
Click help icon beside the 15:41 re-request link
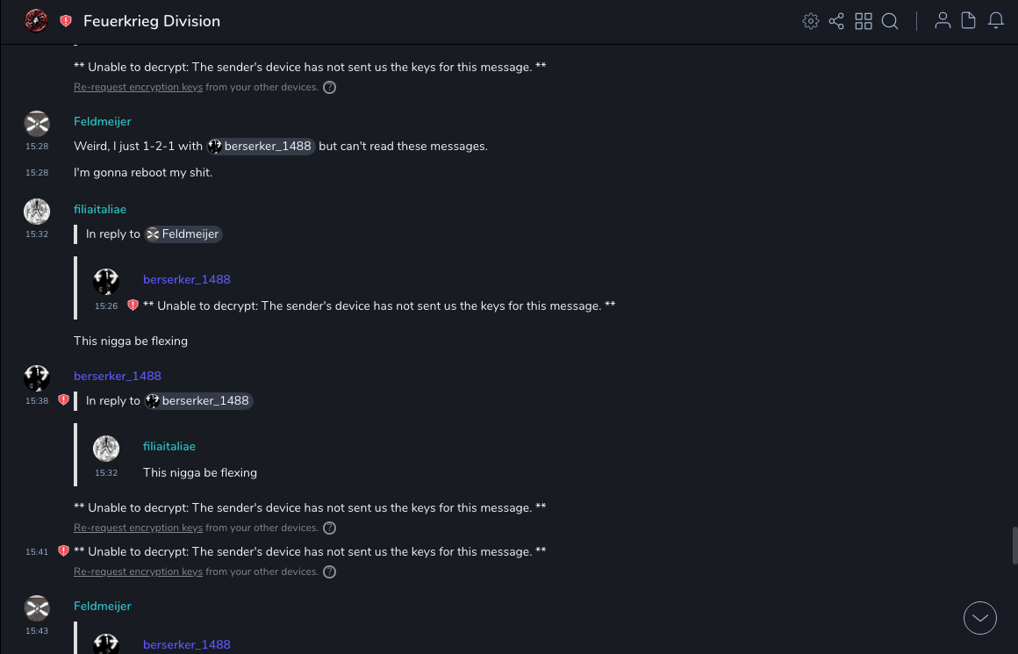click(329, 572)
